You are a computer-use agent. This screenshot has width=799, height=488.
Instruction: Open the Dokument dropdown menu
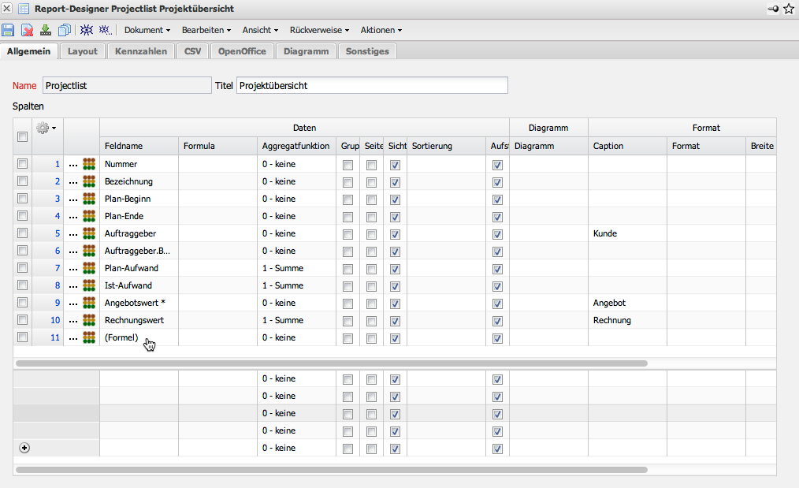pyautogui.click(x=147, y=30)
